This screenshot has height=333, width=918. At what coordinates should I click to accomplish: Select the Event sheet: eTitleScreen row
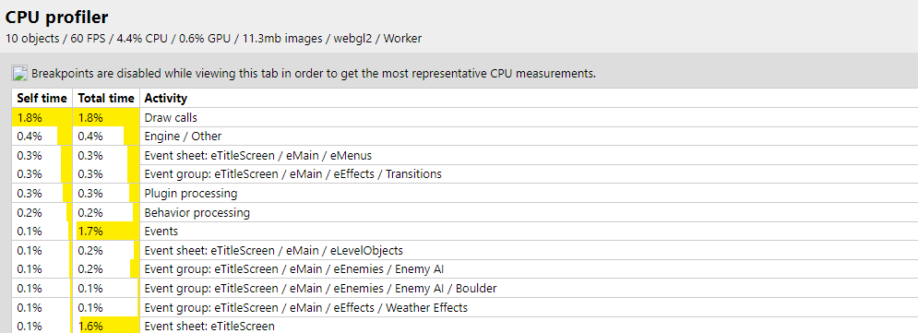pyautogui.click(x=465, y=326)
